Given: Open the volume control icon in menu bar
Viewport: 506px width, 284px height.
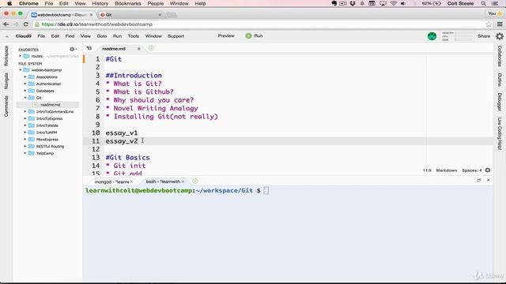Looking at the screenshot, I should [403, 3].
